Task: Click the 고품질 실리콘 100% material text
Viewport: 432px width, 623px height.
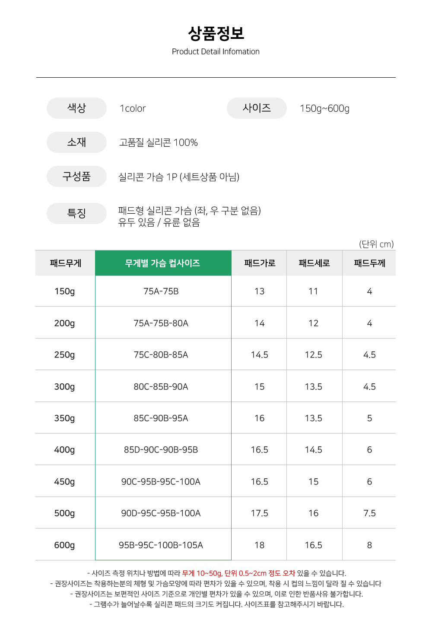Action: (159, 142)
